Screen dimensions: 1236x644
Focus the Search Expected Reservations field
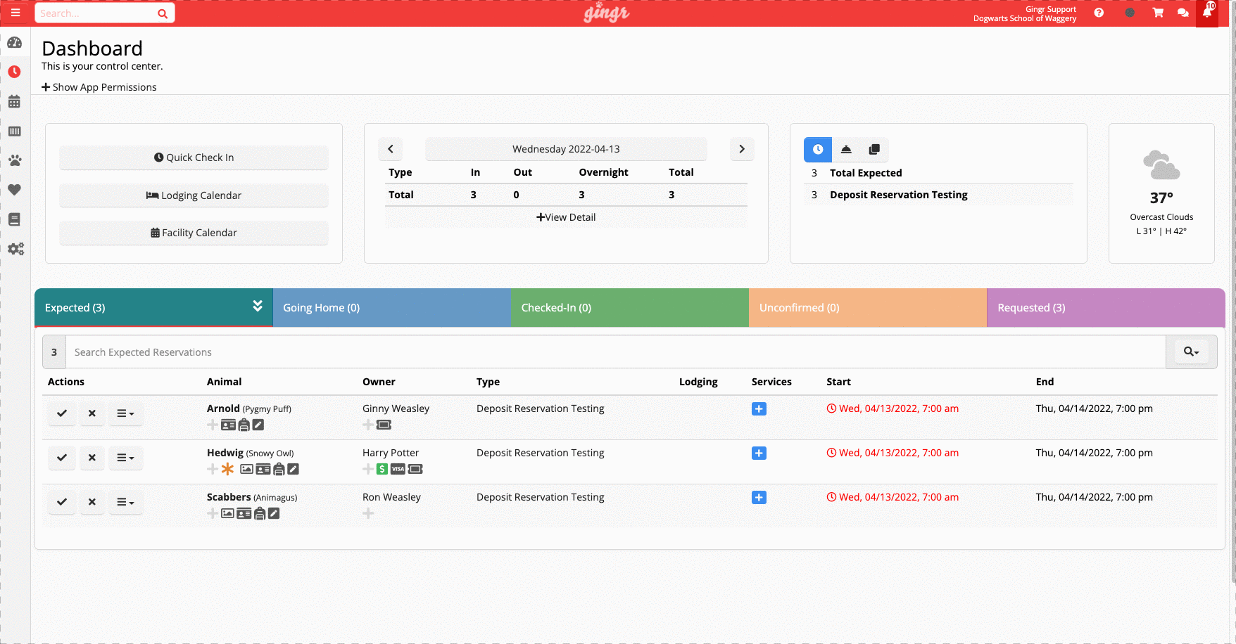[x=616, y=352]
